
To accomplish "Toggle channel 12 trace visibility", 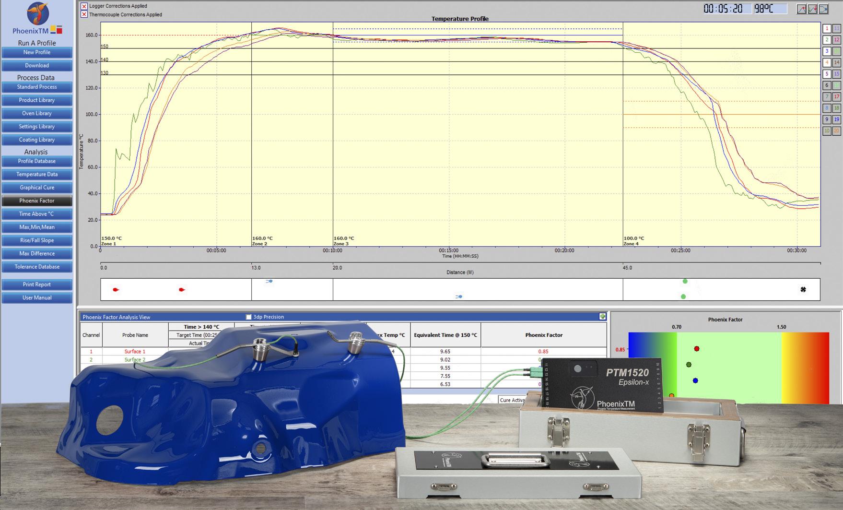I will (837, 40).
